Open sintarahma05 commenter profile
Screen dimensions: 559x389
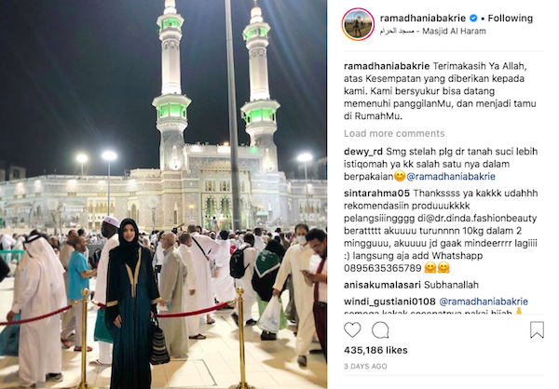[x=376, y=194]
